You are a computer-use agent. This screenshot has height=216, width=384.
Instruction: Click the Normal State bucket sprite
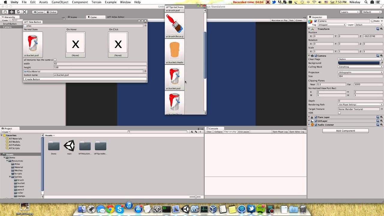[33, 44]
